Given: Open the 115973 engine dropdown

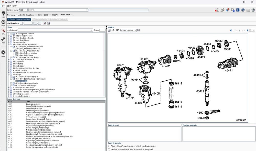Looking at the screenshot, I should click(x=59, y=15).
